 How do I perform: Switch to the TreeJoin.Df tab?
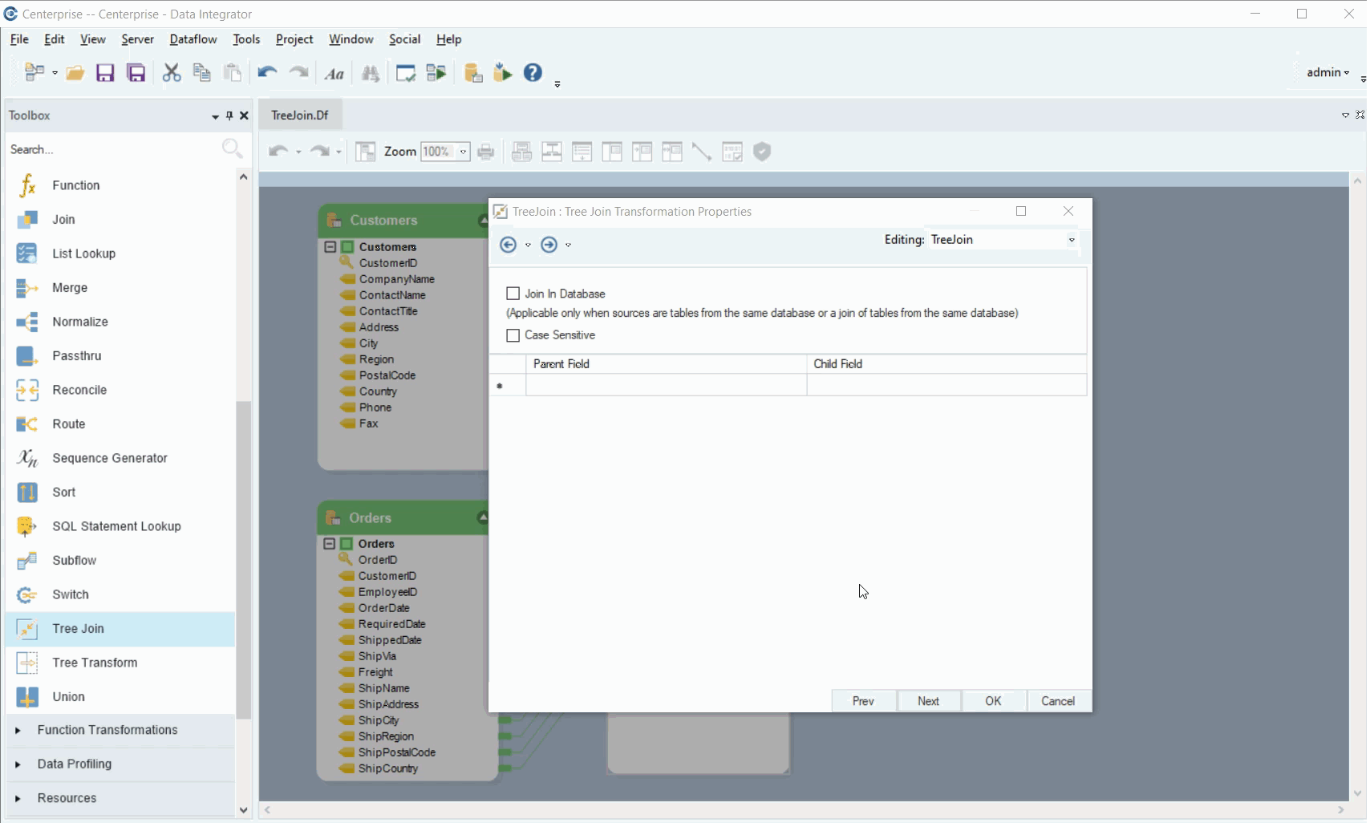point(300,116)
